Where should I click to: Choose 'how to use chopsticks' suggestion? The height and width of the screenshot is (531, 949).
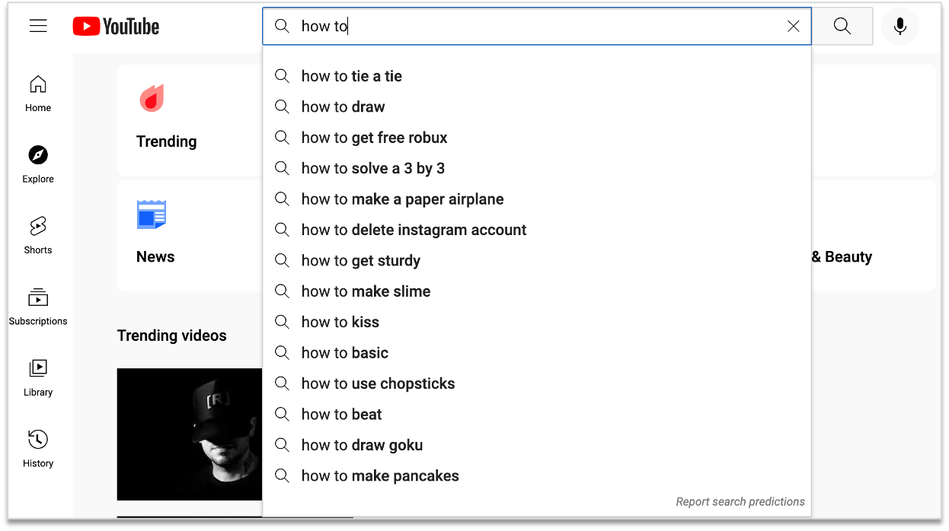(x=378, y=383)
